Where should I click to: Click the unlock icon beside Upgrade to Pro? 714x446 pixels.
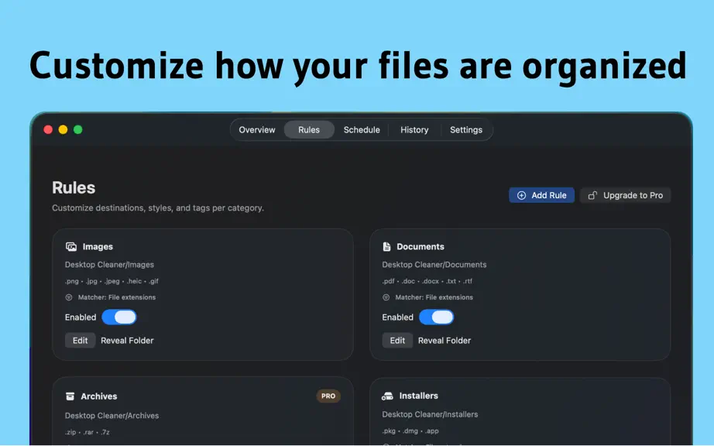[592, 195]
